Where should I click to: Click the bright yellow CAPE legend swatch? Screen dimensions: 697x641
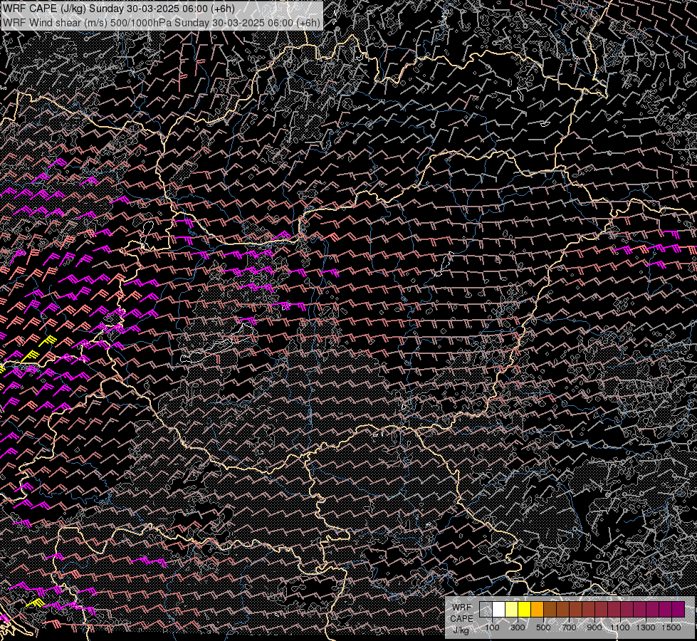(525, 610)
